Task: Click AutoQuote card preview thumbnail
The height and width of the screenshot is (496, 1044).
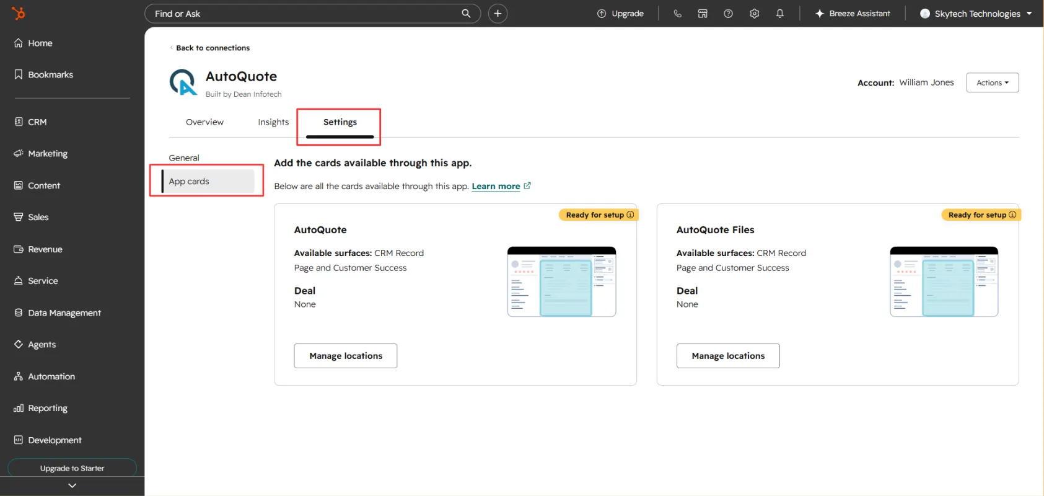Action: coord(561,281)
